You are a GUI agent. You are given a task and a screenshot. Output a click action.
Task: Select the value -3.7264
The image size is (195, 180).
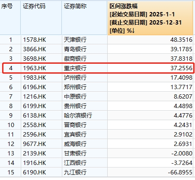point(182,163)
